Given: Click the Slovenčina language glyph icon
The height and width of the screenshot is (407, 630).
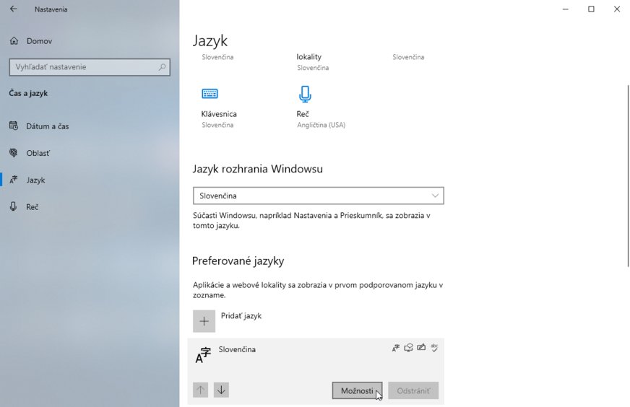Looking at the screenshot, I should click(203, 355).
